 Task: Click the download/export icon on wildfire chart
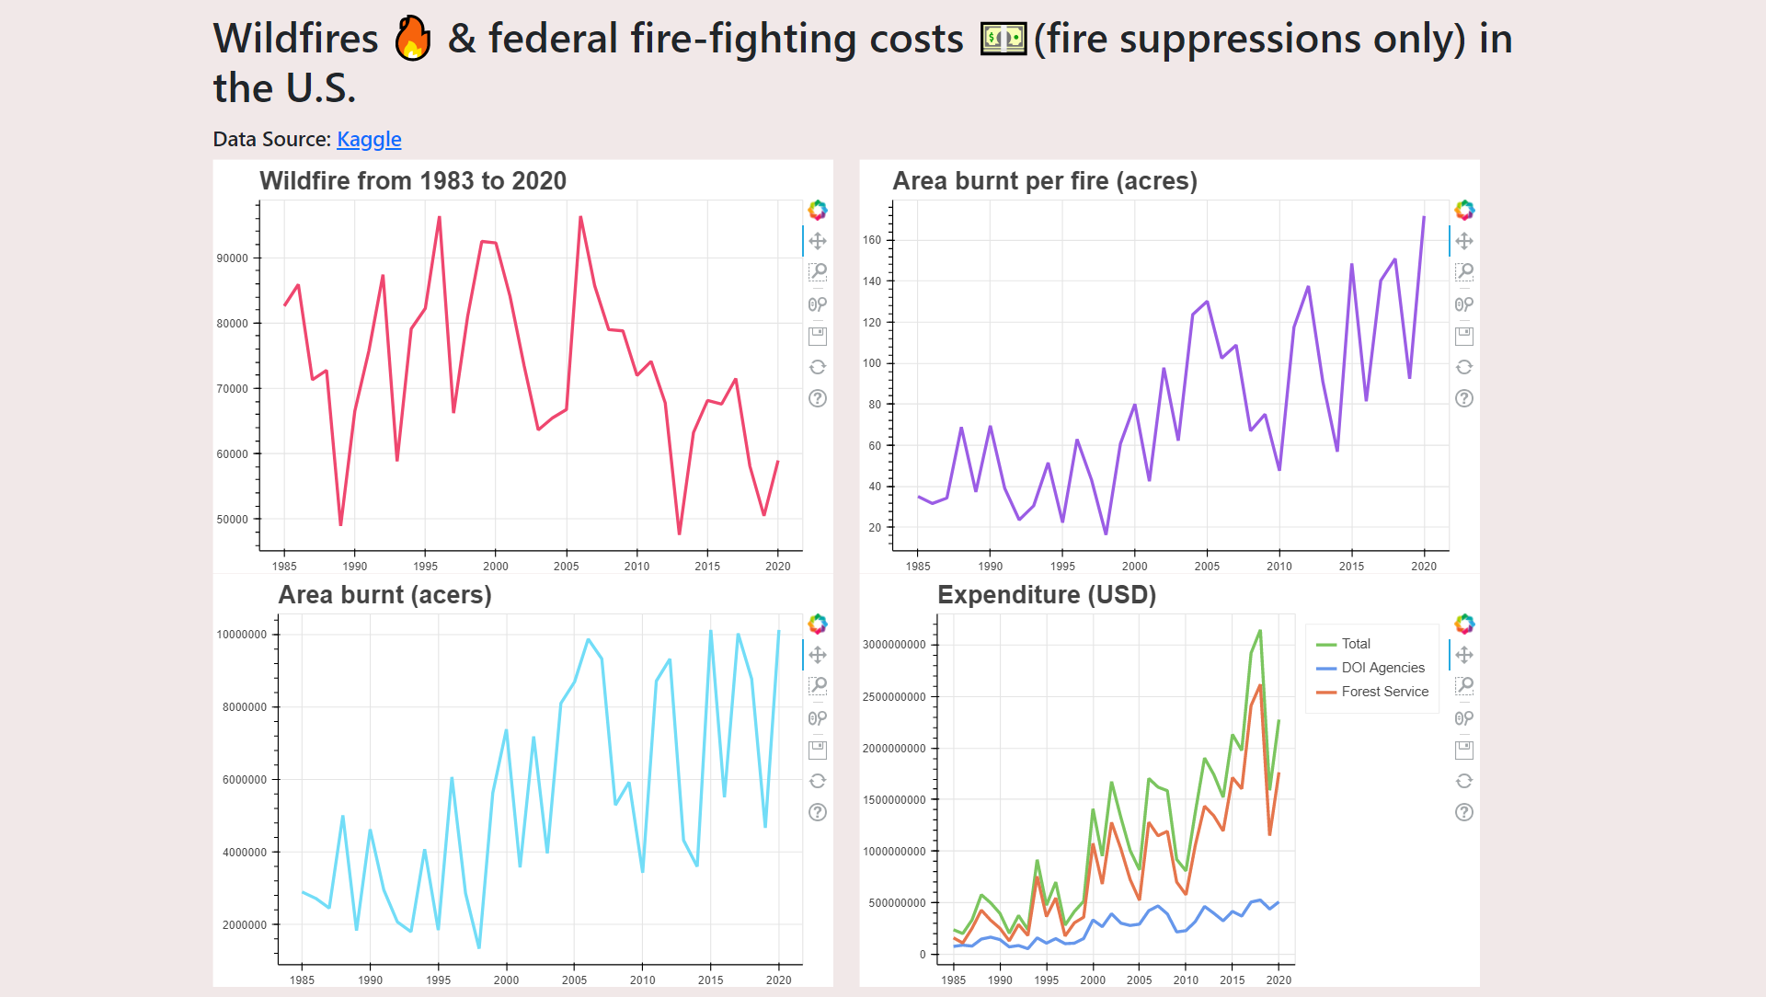[818, 338]
